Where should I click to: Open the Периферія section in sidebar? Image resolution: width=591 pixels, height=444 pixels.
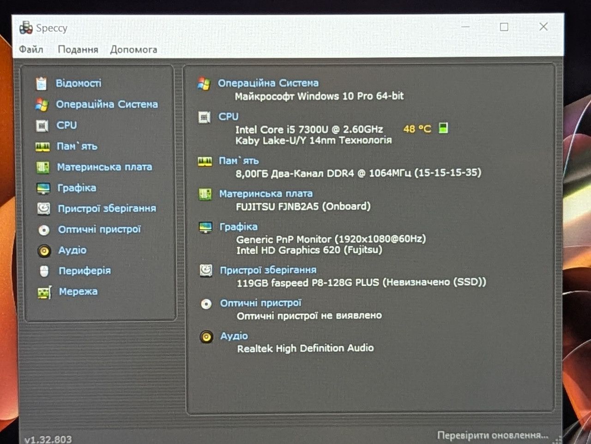pyautogui.click(x=84, y=271)
